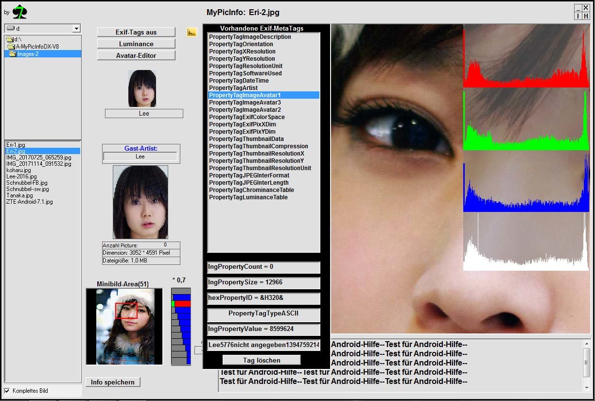Select file Eri-1.jpg
This screenshot has height=401, width=595.
(x=16, y=145)
